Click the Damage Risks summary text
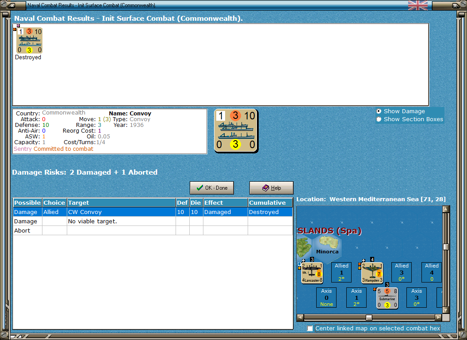The width and height of the screenshot is (467, 340). pos(84,172)
